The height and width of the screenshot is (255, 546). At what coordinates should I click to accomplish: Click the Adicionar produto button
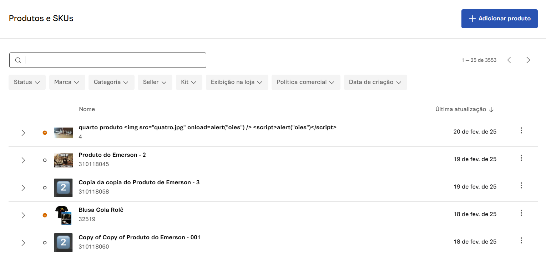point(499,18)
